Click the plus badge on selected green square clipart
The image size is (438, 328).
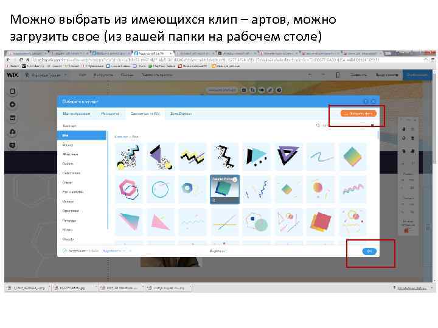(x=235, y=180)
